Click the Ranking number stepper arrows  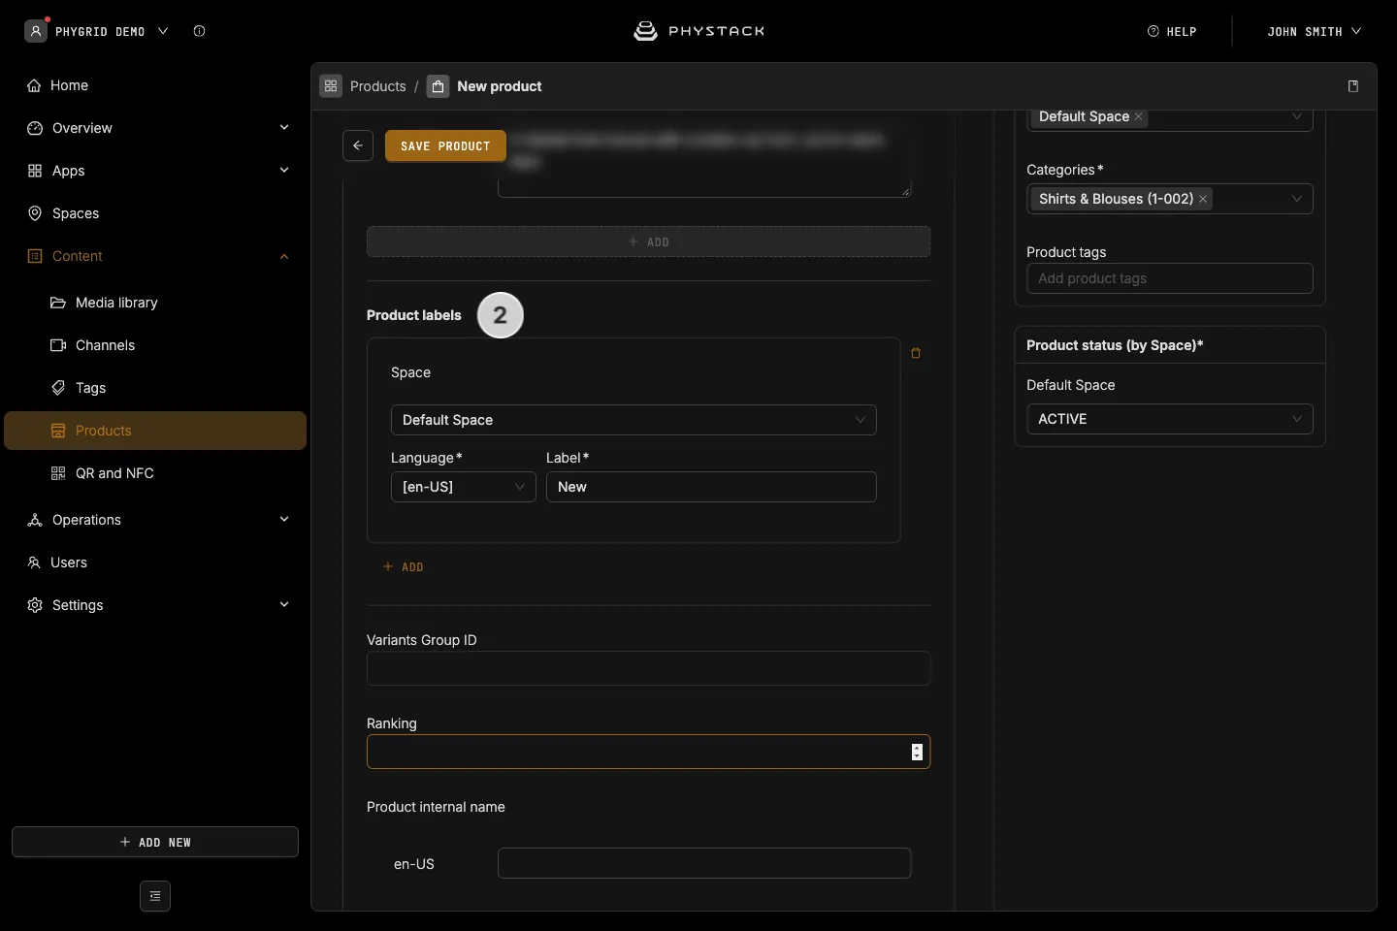[917, 752]
